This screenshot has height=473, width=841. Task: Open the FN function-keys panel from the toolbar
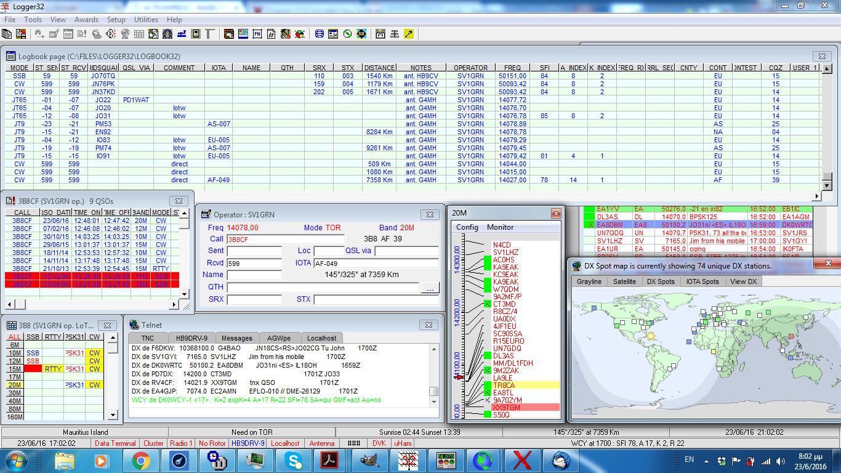256,34
